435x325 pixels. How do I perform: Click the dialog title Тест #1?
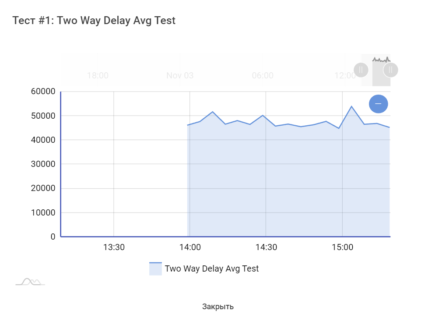[94, 21]
